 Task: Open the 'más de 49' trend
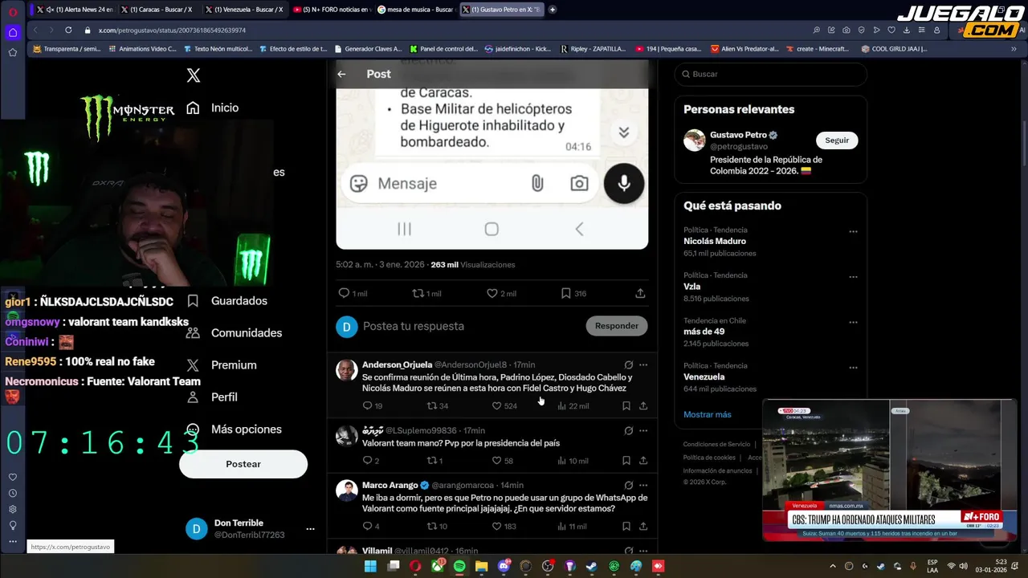[704, 331]
